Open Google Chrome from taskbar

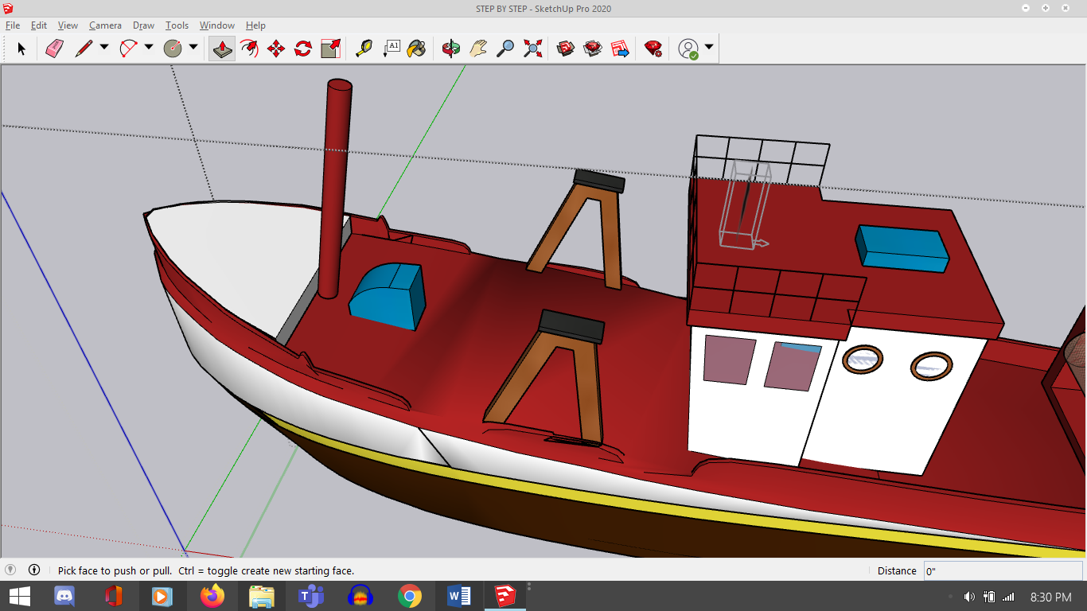click(x=410, y=596)
